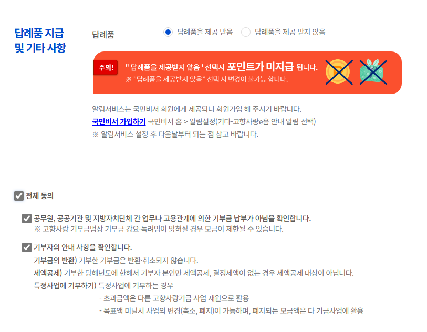
Task: Uncheck the 기부자의 안내 사항 checkbox
Action: tap(27, 247)
